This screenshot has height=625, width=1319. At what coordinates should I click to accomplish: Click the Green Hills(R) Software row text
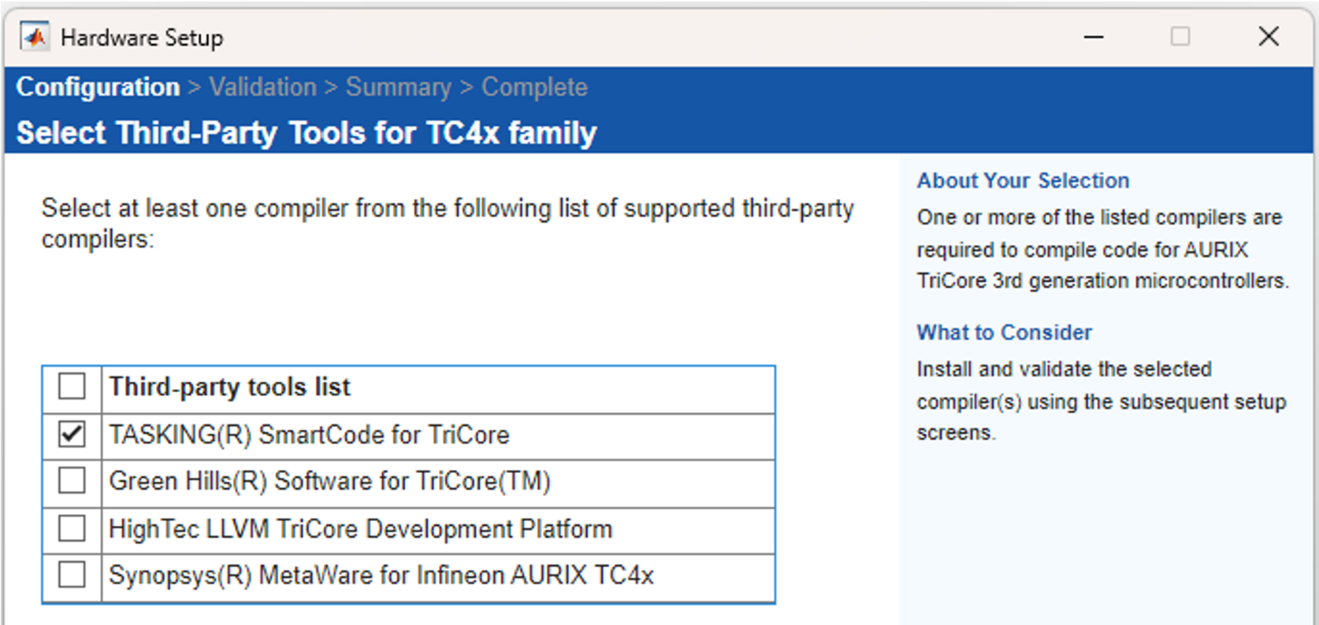[x=330, y=482]
